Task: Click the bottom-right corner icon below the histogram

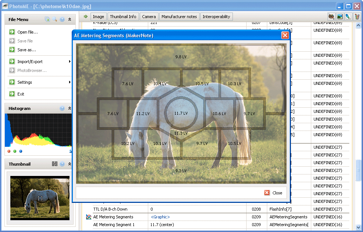Action: click(70, 151)
